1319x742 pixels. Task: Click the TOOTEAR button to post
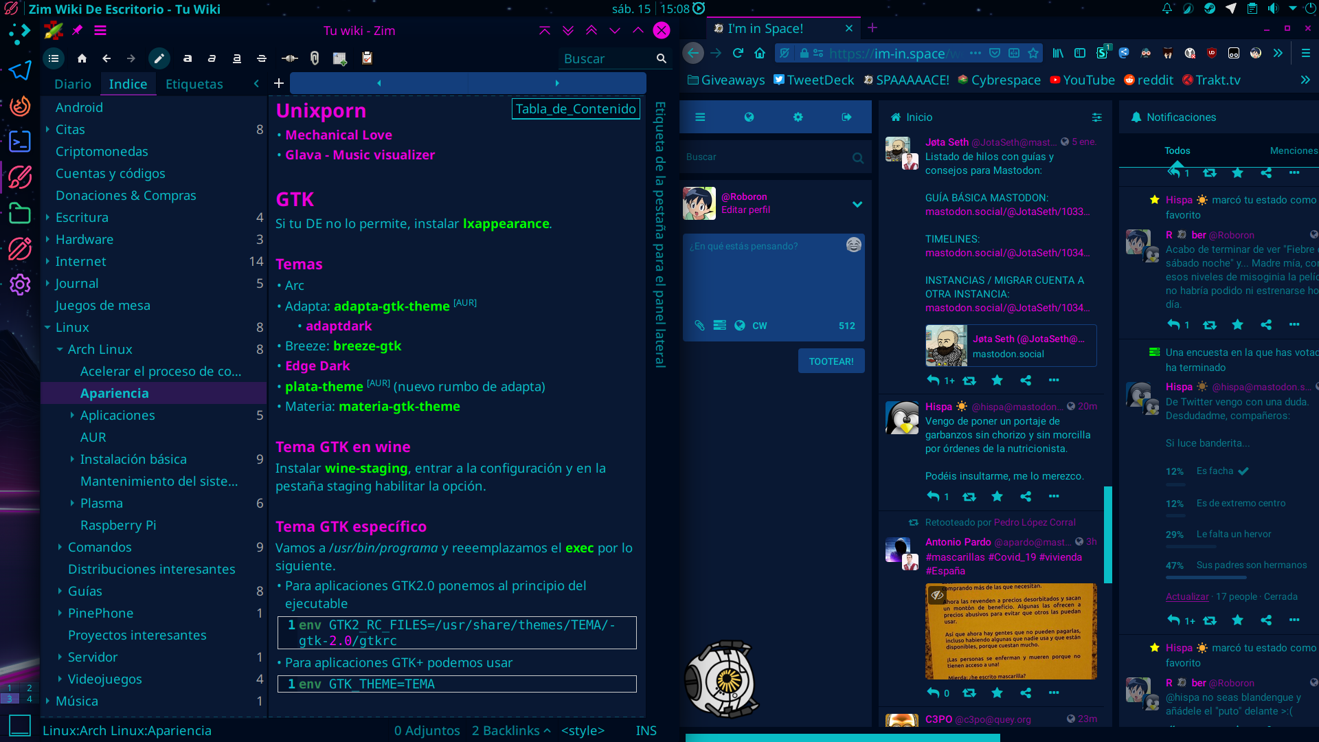coord(830,361)
